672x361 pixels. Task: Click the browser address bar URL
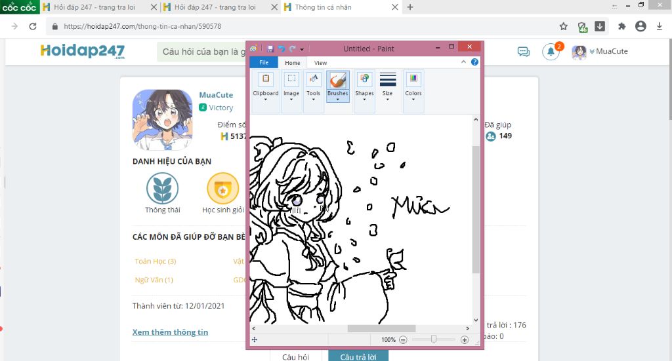[x=142, y=26]
